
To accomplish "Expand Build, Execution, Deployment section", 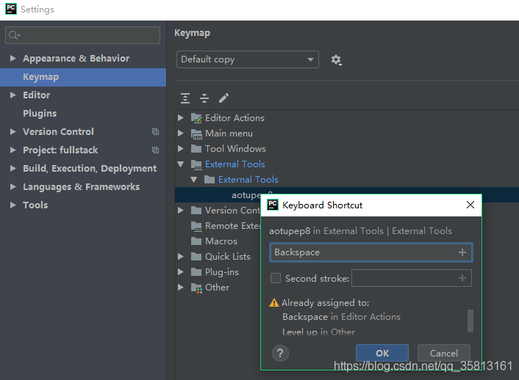I will pyautogui.click(x=13, y=169).
